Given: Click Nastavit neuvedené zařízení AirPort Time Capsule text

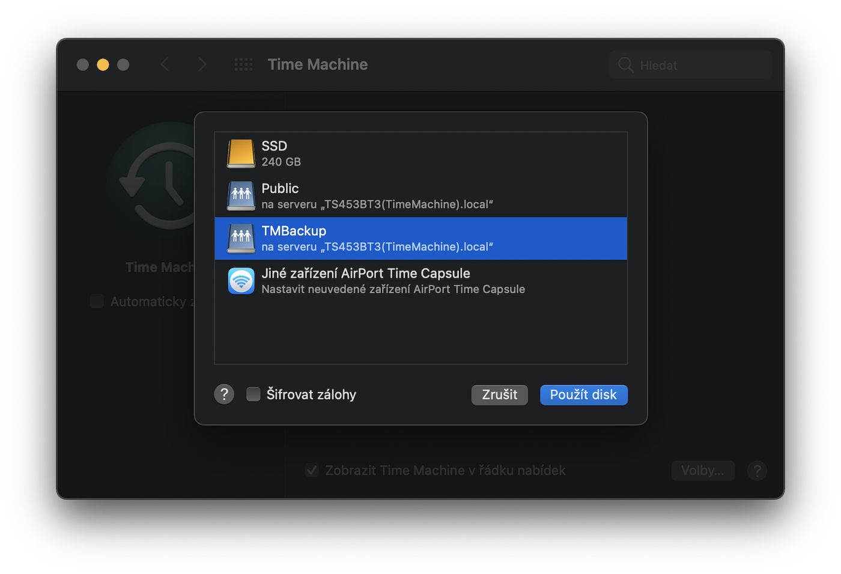Looking at the screenshot, I should point(393,289).
